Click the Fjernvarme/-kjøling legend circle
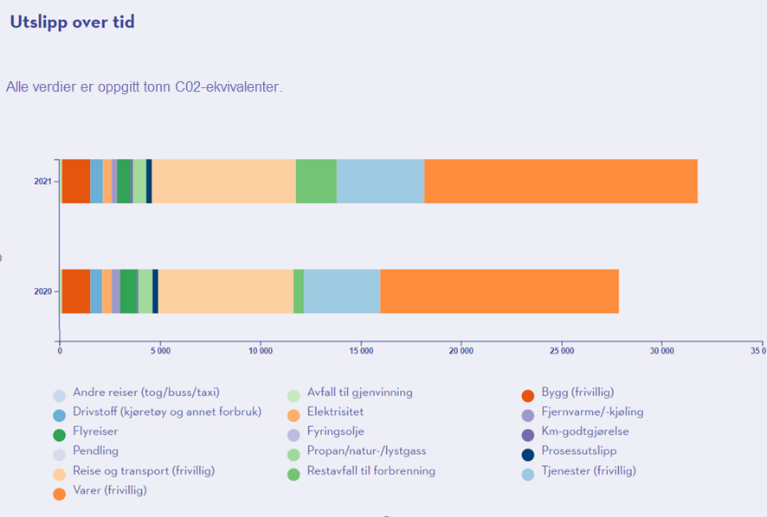Viewport: 767px width, 517px height. tap(527, 414)
